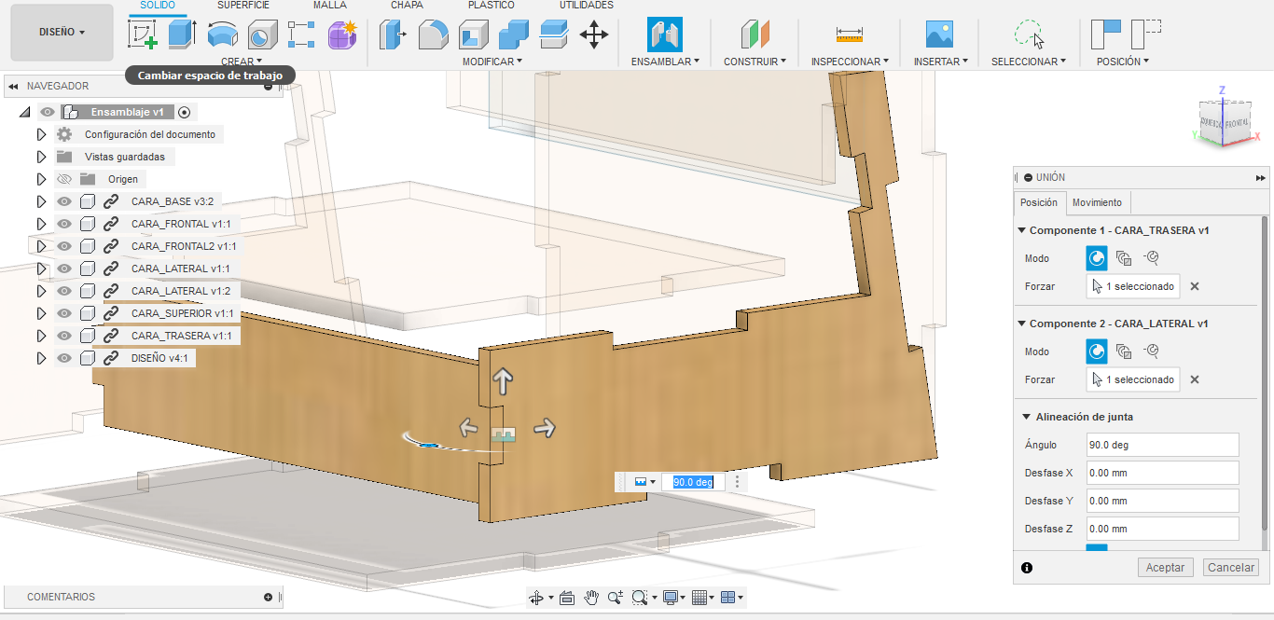Open the MODIFICAR dropdown menu
The height and width of the screenshot is (620, 1274).
coord(492,62)
